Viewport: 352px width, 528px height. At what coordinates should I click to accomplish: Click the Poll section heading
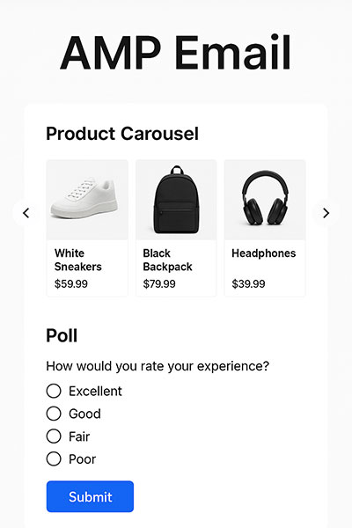click(62, 335)
